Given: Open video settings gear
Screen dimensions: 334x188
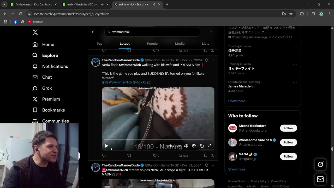Looking at the screenshot, I should point(194,146).
